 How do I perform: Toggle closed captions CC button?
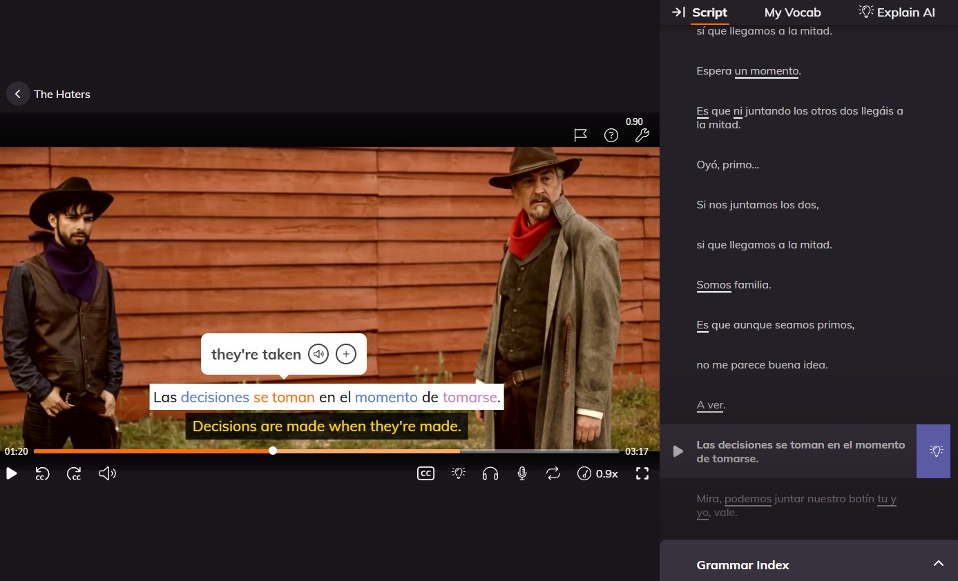pos(426,473)
